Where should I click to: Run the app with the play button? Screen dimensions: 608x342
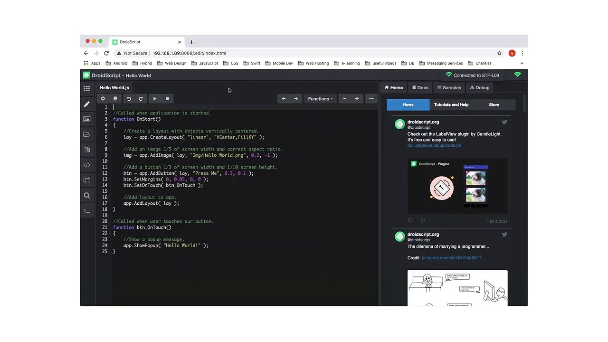pyautogui.click(x=155, y=99)
